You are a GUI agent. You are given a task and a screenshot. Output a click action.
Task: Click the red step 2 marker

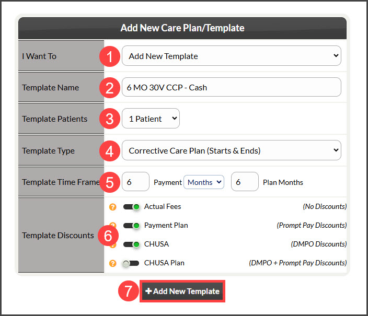click(110, 88)
